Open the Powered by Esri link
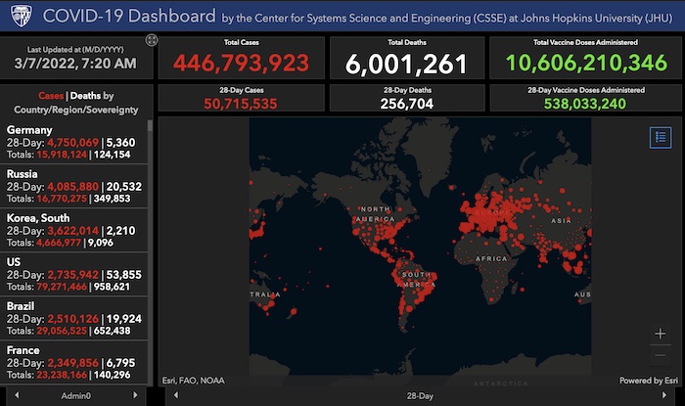Screen dimensions: 685x406 (x=649, y=381)
